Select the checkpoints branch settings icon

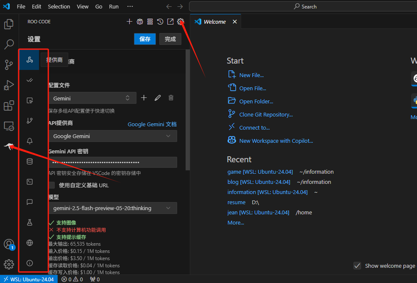click(30, 120)
